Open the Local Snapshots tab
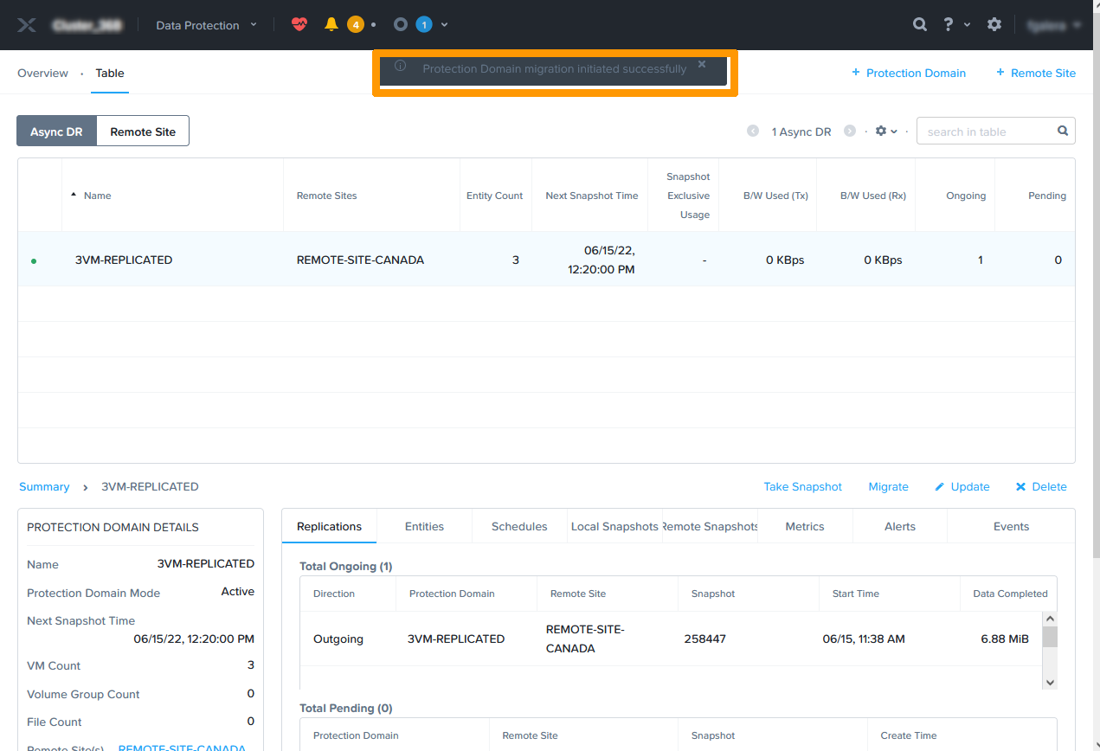 (x=614, y=526)
